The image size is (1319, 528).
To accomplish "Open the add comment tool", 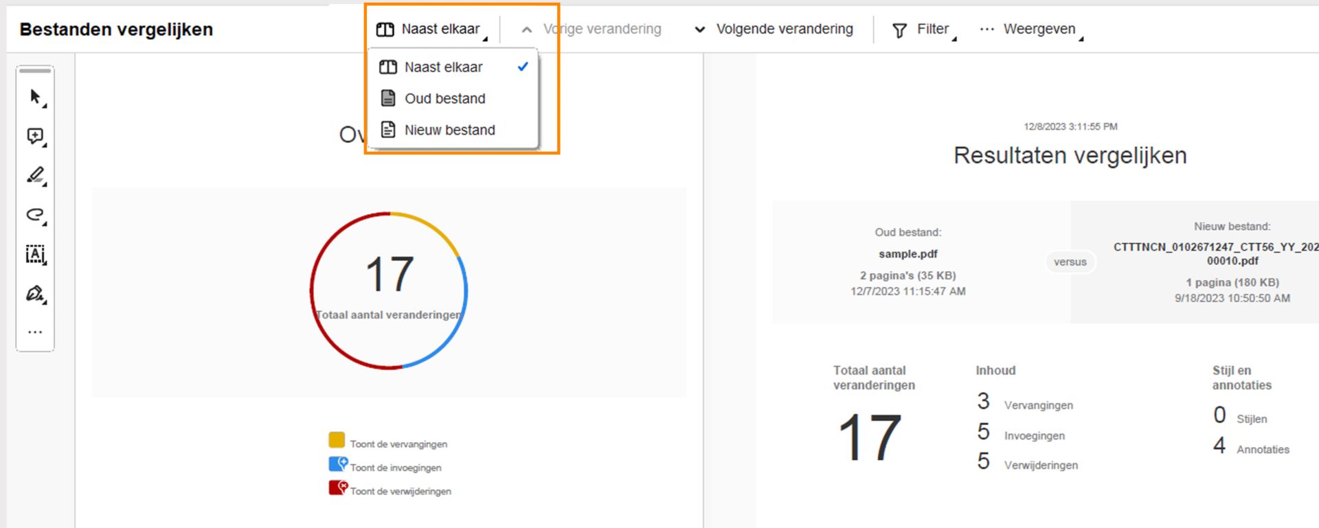I will (34, 136).
